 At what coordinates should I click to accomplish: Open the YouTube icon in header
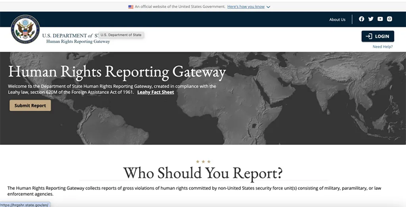[380, 19]
